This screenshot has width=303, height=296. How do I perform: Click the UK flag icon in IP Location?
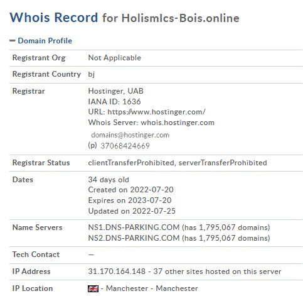point(93,288)
